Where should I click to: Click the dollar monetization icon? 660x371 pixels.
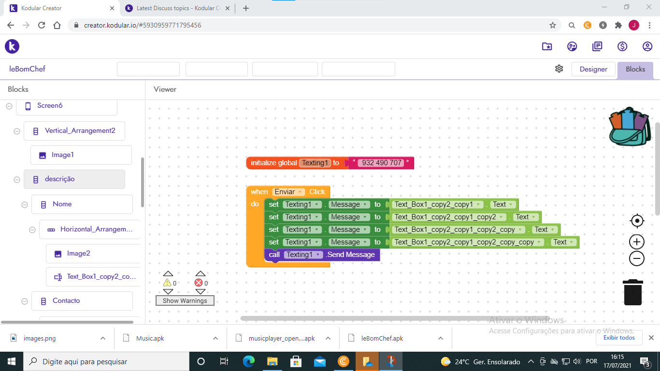(622, 46)
